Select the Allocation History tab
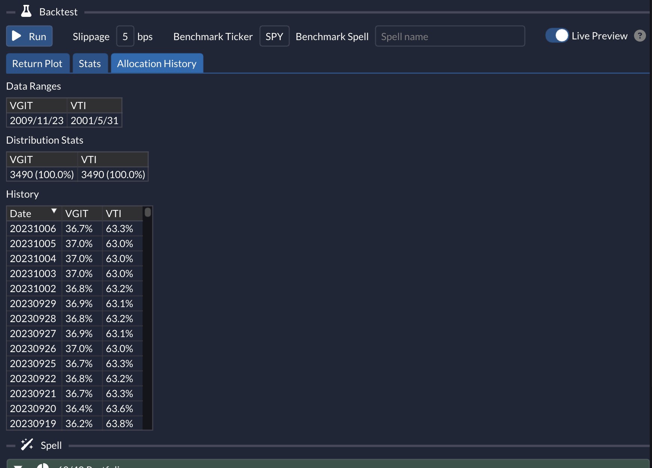652x468 pixels. pyautogui.click(x=156, y=64)
